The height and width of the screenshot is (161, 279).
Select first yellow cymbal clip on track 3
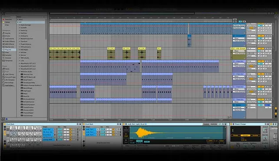point(65,54)
